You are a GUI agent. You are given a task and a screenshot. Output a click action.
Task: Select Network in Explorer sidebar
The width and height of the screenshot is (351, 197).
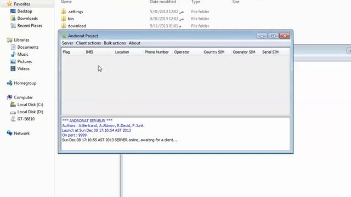click(x=22, y=134)
